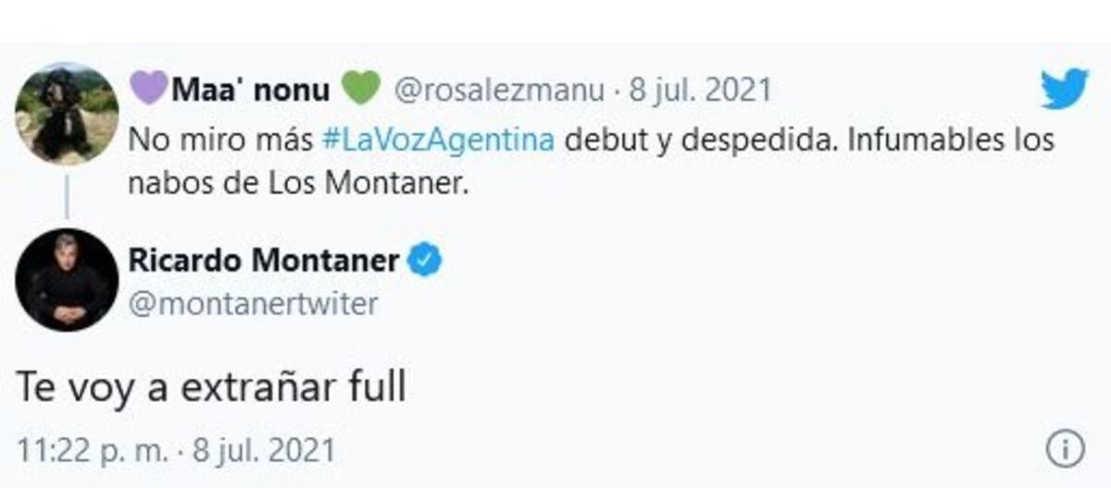1111x488 pixels.
Task: Click the thread line between avatars
Action: pyautogui.click(x=67, y=196)
